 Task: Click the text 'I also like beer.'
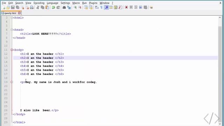click(x=36, y=110)
